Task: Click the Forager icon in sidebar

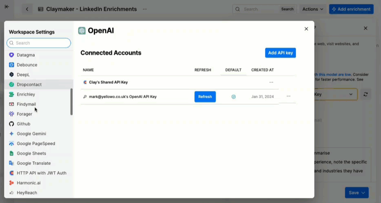Action: tap(11, 114)
